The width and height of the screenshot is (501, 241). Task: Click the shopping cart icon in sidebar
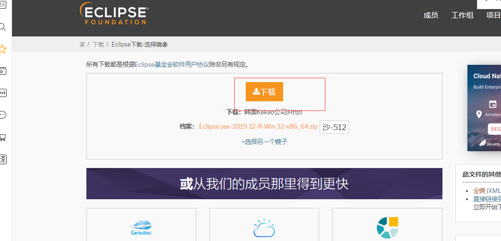(2, 137)
